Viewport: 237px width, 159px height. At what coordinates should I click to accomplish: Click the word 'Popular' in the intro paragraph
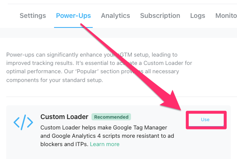(x=88, y=72)
